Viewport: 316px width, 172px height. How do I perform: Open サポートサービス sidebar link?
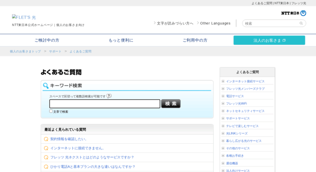[x=238, y=118]
